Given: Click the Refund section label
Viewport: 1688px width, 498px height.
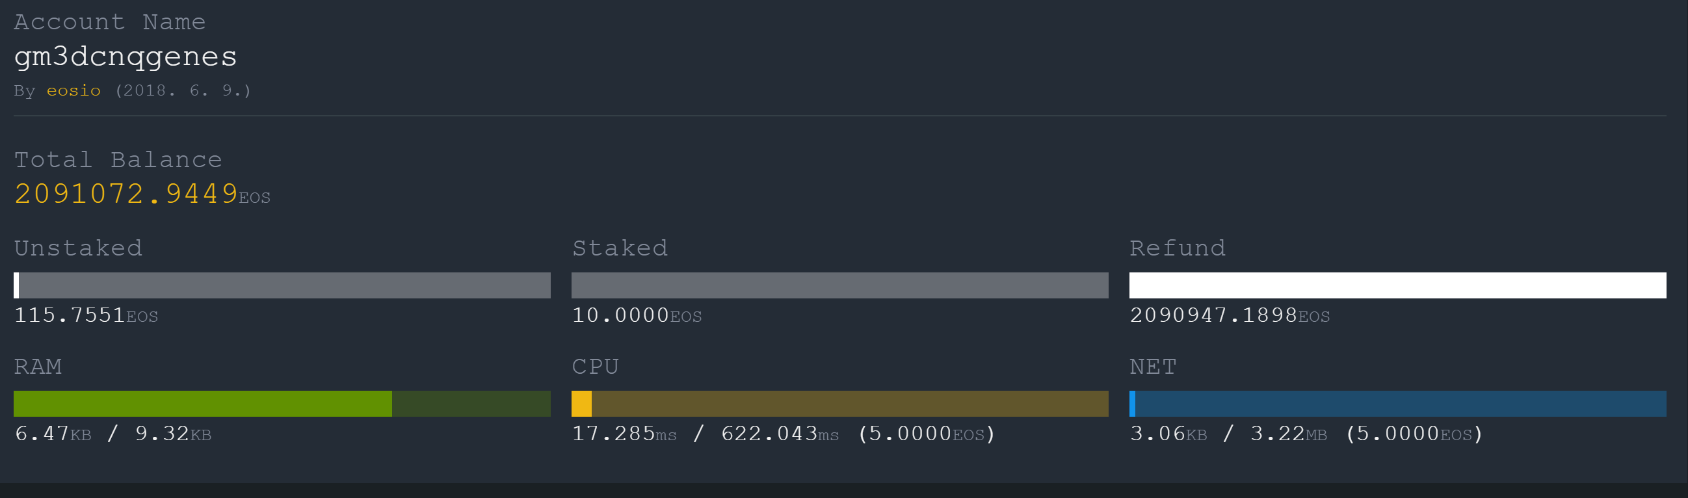Looking at the screenshot, I should 1177,248.
